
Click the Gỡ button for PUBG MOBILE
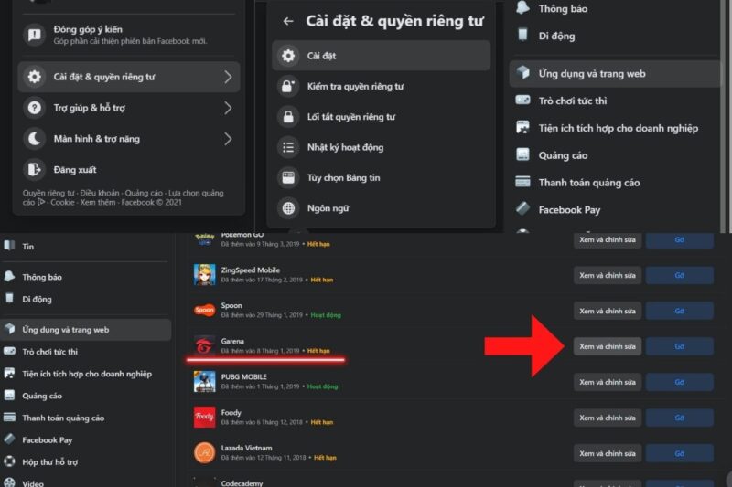coord(679,382)
